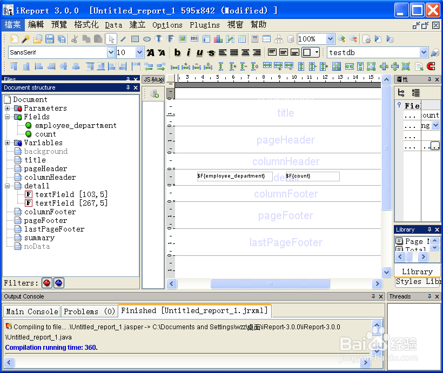The image size is (443, 373).
Task: Open the Styles Library tab
Action: click(x=418, y=282)
